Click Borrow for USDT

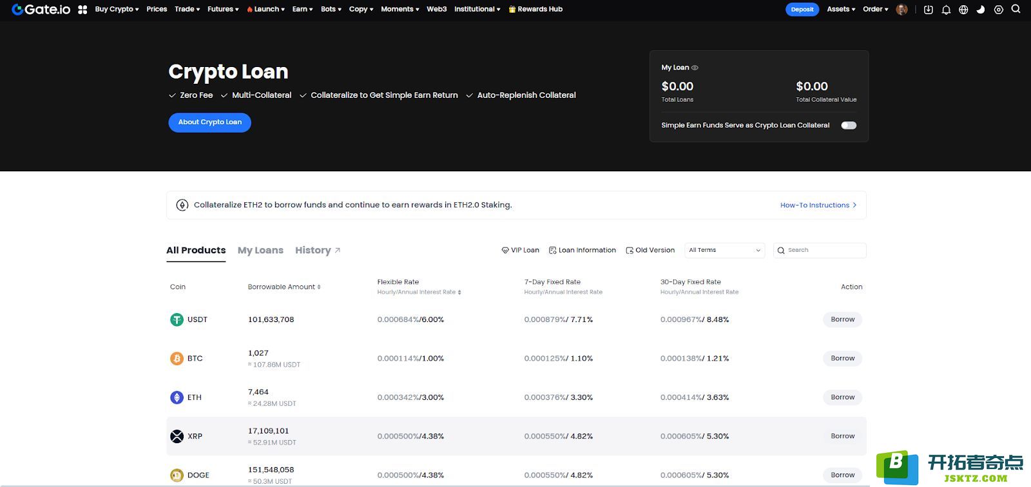842,320
